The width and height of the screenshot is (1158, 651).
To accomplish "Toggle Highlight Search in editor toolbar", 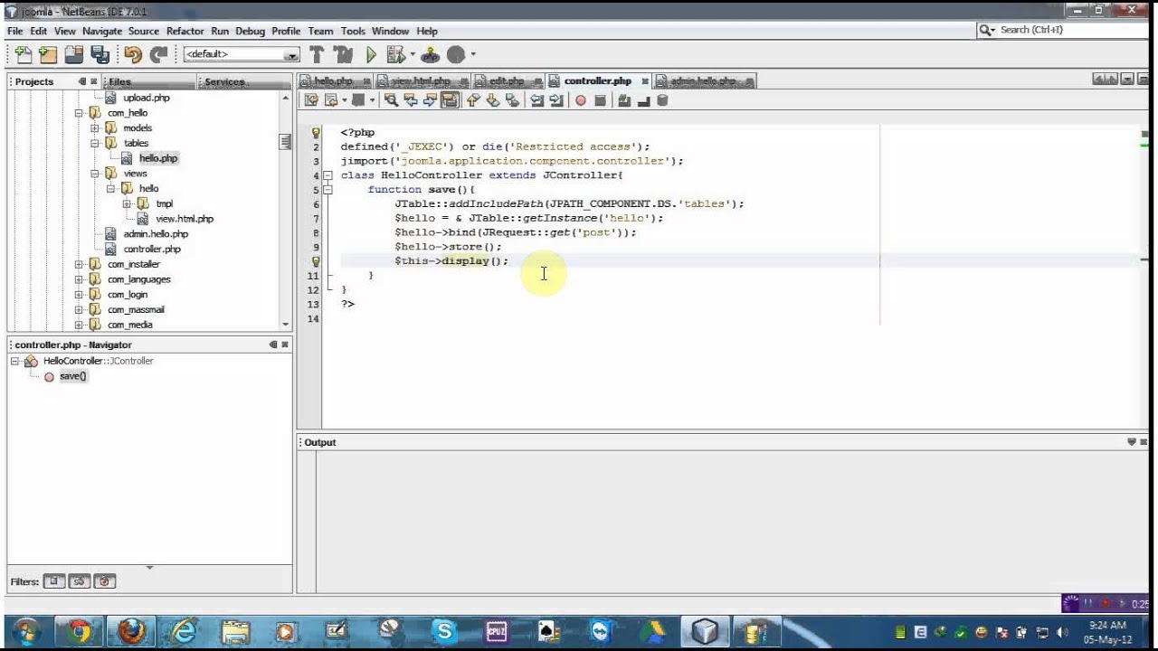I will point(450,100).
